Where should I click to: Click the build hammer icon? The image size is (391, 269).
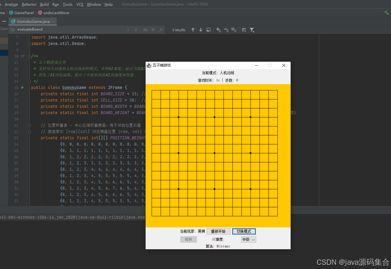click(387, 13)
